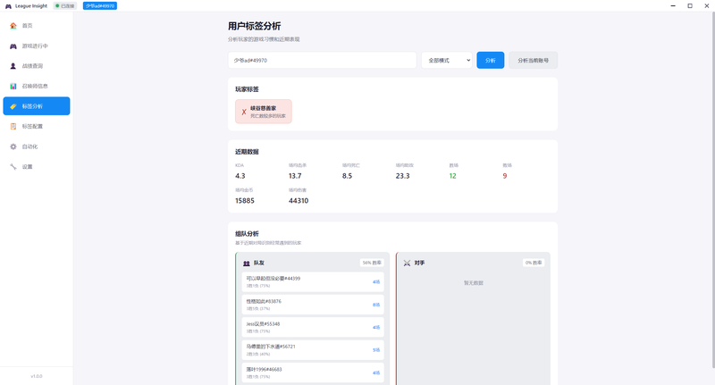Click the v1.0.0 version label
This screenshot has height=385, width=715.
point(37,376)
